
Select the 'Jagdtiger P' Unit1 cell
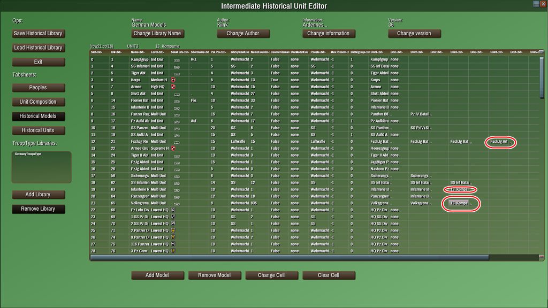[379, 162]
